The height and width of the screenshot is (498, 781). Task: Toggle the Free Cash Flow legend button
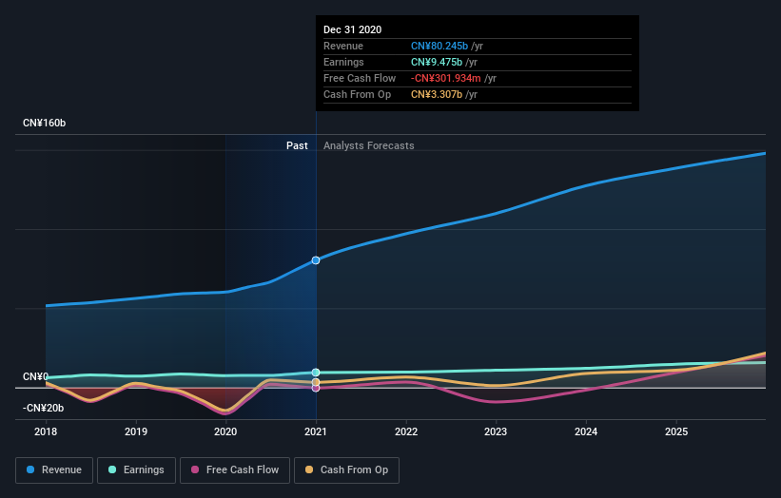coord(235,470)
